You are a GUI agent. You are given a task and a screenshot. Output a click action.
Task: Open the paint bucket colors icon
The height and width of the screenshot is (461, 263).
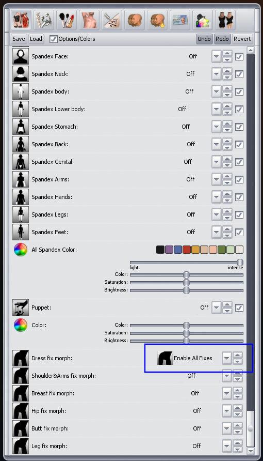point(203,20)
